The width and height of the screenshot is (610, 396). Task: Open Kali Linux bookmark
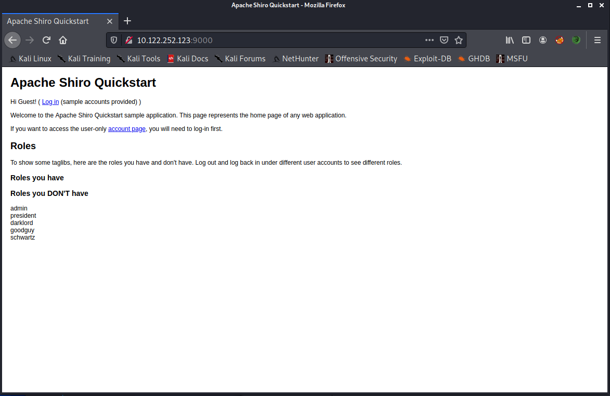coord(30,59)
